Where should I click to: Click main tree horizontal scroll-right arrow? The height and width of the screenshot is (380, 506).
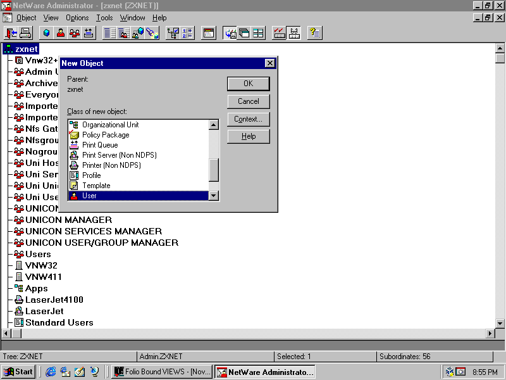coord(490,333)
